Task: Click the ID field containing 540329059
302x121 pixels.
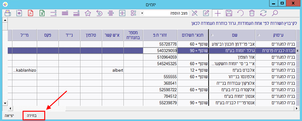Action: pyautogui.click(x=160, y=51)
